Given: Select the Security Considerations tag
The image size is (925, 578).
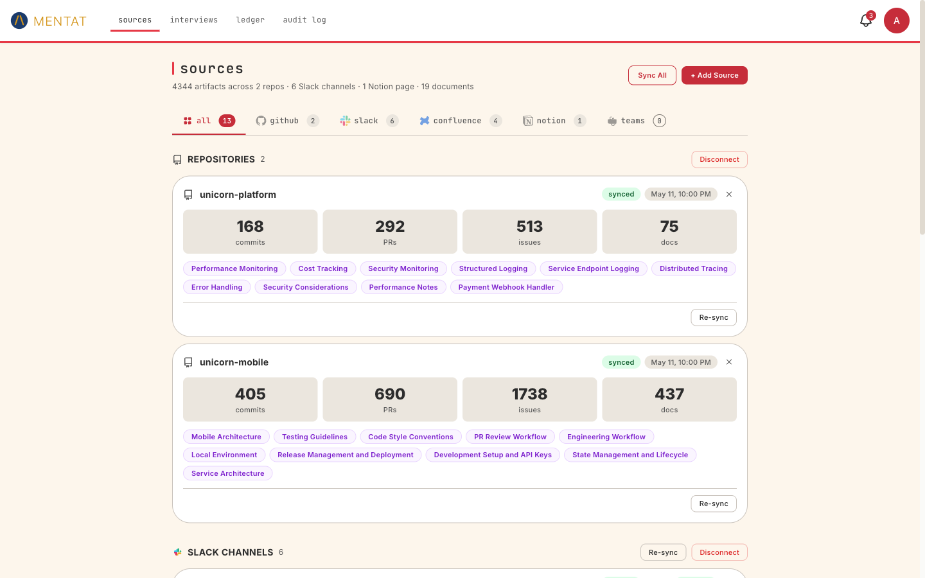Looking at the screenshot, I should click(306, 287).
